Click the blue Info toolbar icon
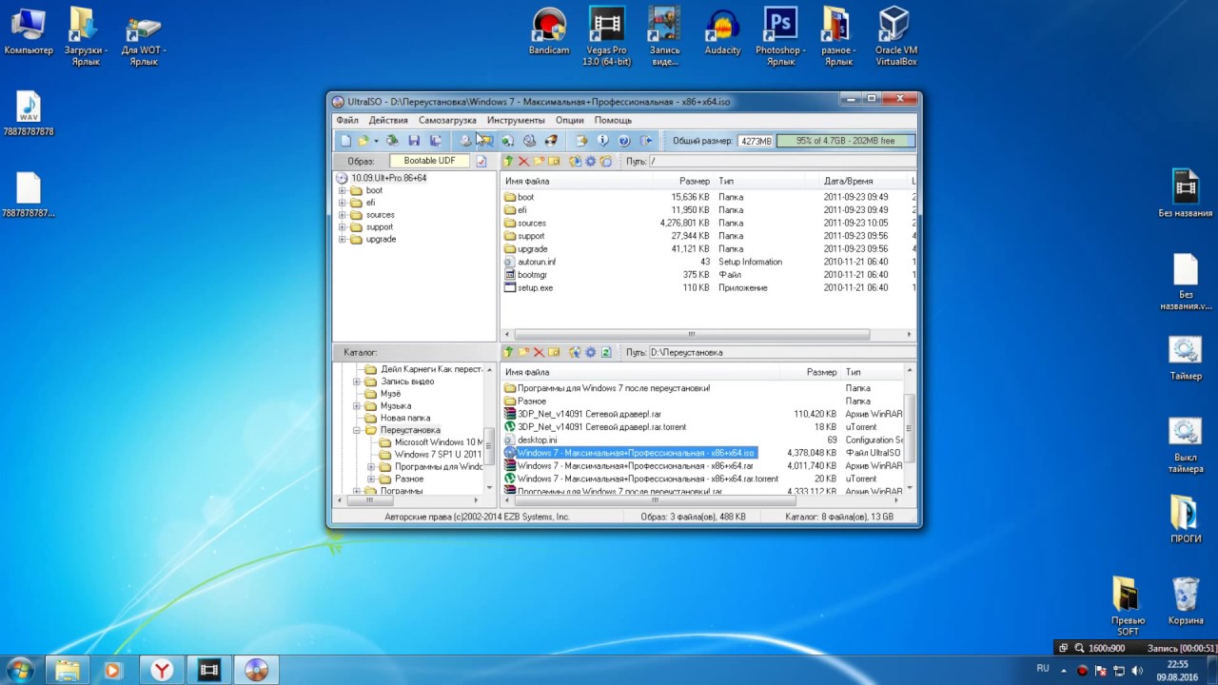This screenshot has width=1218, height=685. 602,141
